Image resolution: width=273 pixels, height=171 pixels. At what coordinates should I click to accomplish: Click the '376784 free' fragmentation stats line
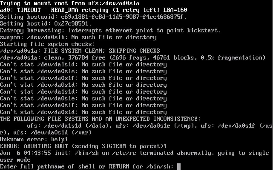pos(133,57)
